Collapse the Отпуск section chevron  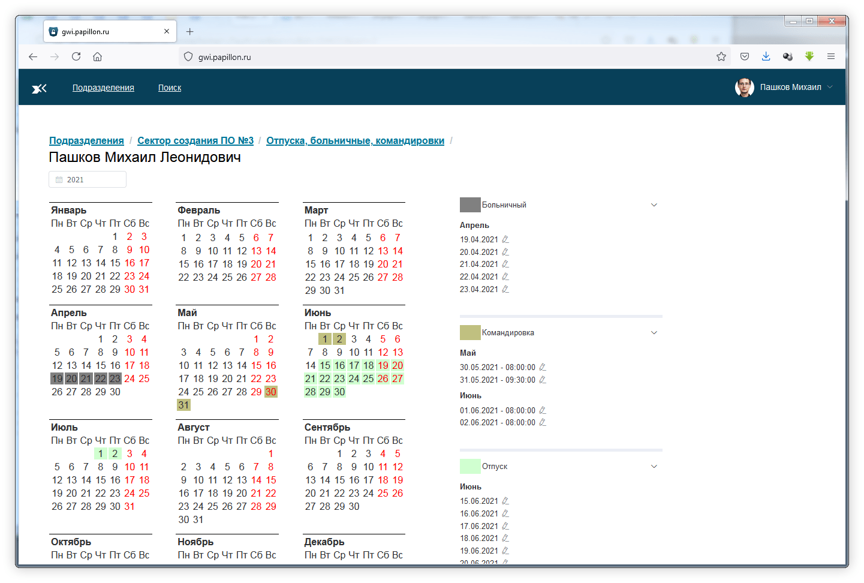coord(654,467)
